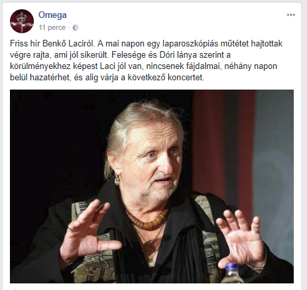Click the amber necklace in the photo
Viewport: 307px width, 290px height.
(146, 219)
